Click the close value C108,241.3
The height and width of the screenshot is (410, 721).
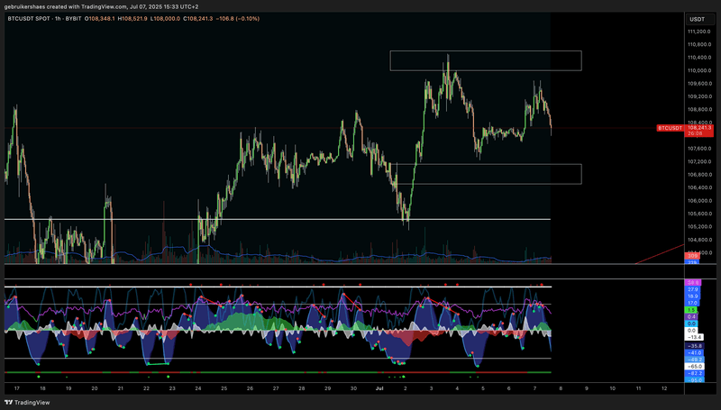(x=198, y=19)
